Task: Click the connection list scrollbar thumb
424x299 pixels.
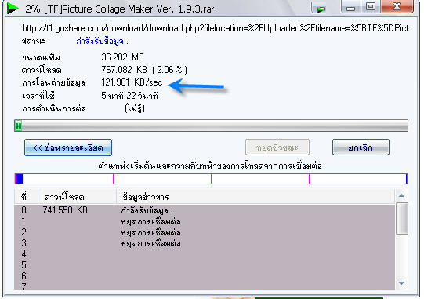Action: [402, 218]
